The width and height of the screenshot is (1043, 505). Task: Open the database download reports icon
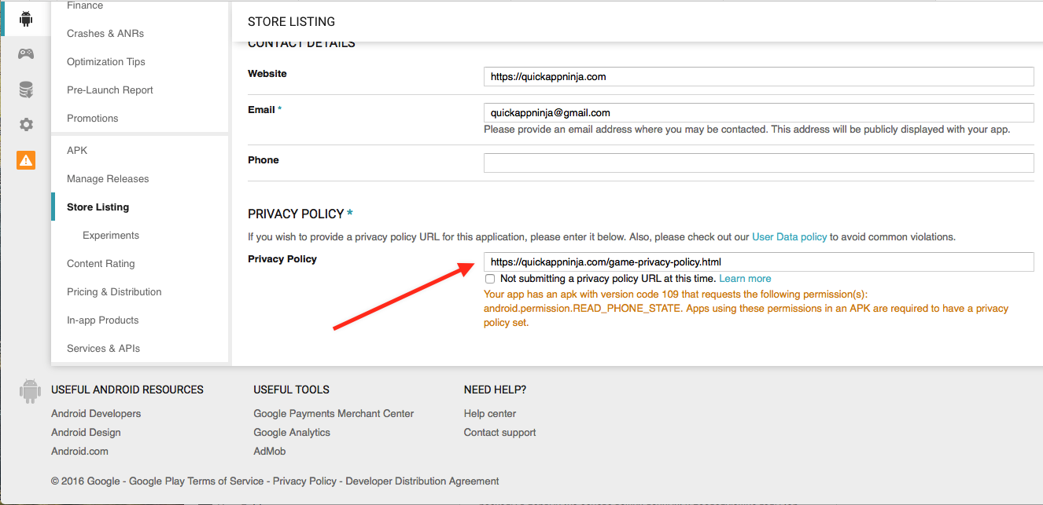pyautogui.click(x=26, y=90)
